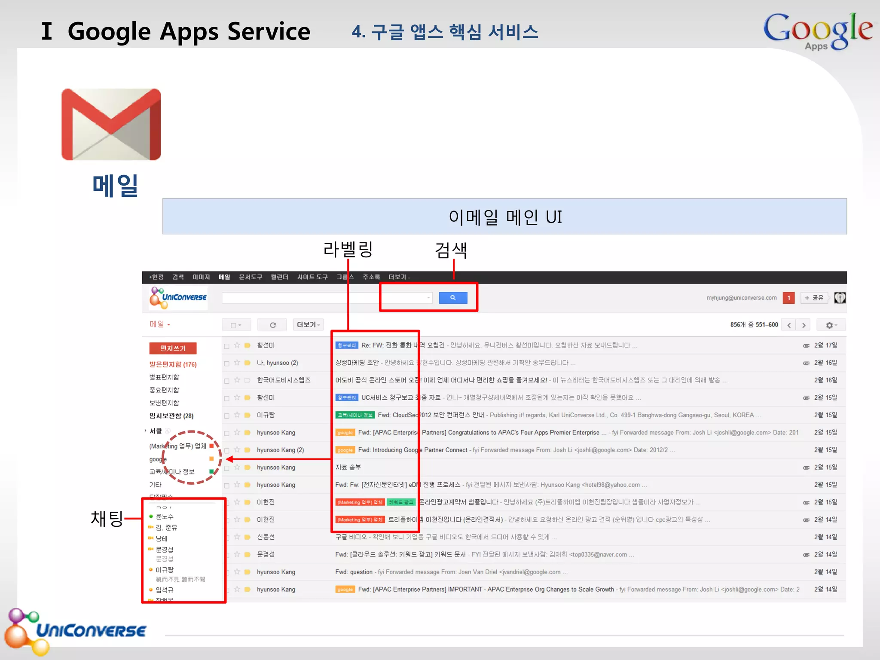Open the select-all checkbox dropdown
This screenshot has height=660, width=880.
pos(235,325)
